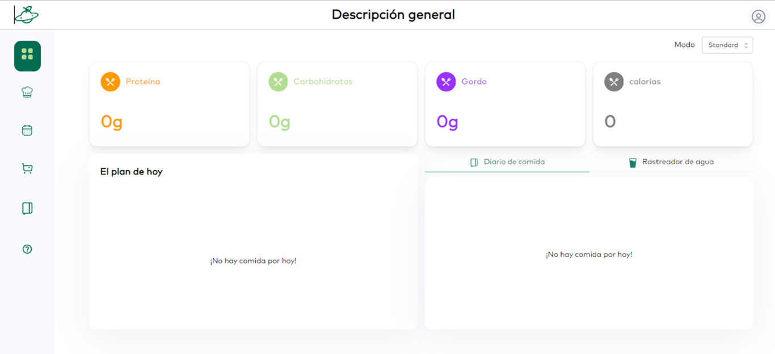This screenshot has height=354, width=775.
Task: Click the Descripción general page title
Action: [x=393, y=15]
